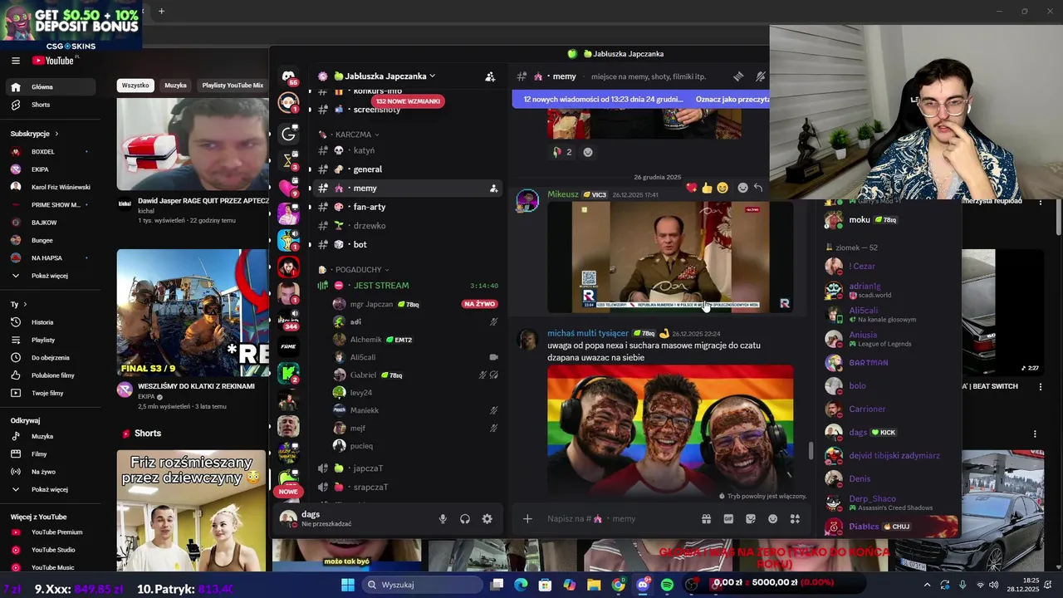This screenshot has width=1063, height=598.
Task: Open the gift icon in message bar
Action: click(x=706, y=519)
